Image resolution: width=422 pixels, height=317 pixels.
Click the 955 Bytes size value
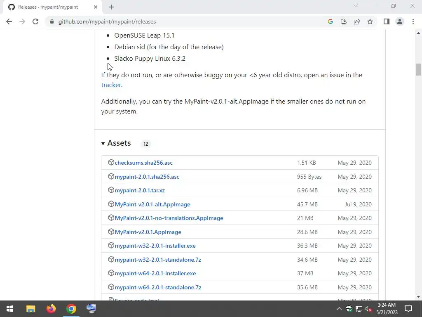point(309,177)
